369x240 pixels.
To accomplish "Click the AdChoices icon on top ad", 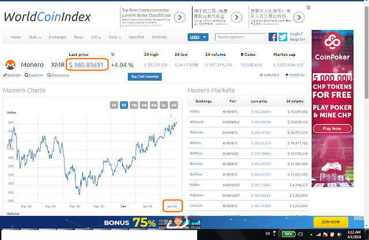I will point(308,7).
